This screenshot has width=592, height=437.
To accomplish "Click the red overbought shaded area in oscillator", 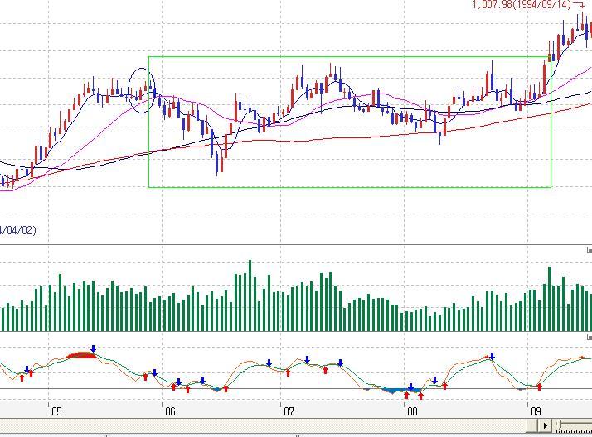I will (81, 355).
